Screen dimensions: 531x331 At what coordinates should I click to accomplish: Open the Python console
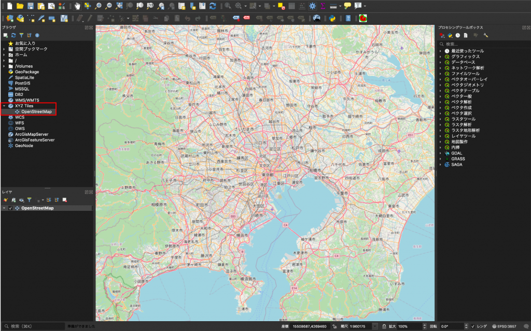tap(332, 18)
